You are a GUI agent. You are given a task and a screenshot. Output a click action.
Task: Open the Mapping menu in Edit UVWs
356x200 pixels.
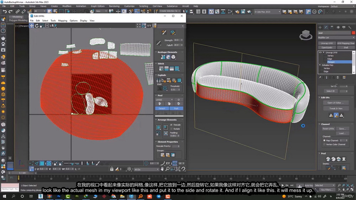click(x=63, y=21)
